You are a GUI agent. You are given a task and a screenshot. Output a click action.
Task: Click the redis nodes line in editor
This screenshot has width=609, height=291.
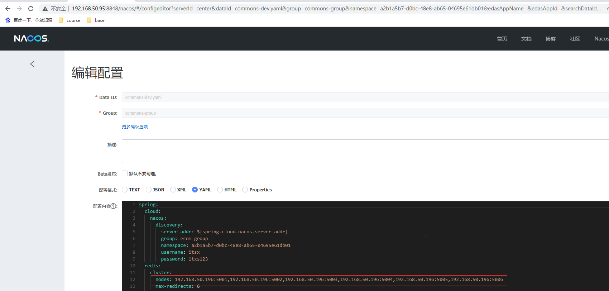329,280
